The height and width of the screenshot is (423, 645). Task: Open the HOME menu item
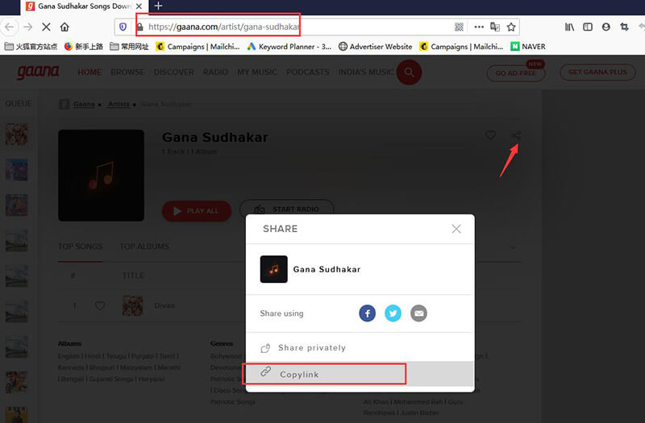click(x=89, y=72)
